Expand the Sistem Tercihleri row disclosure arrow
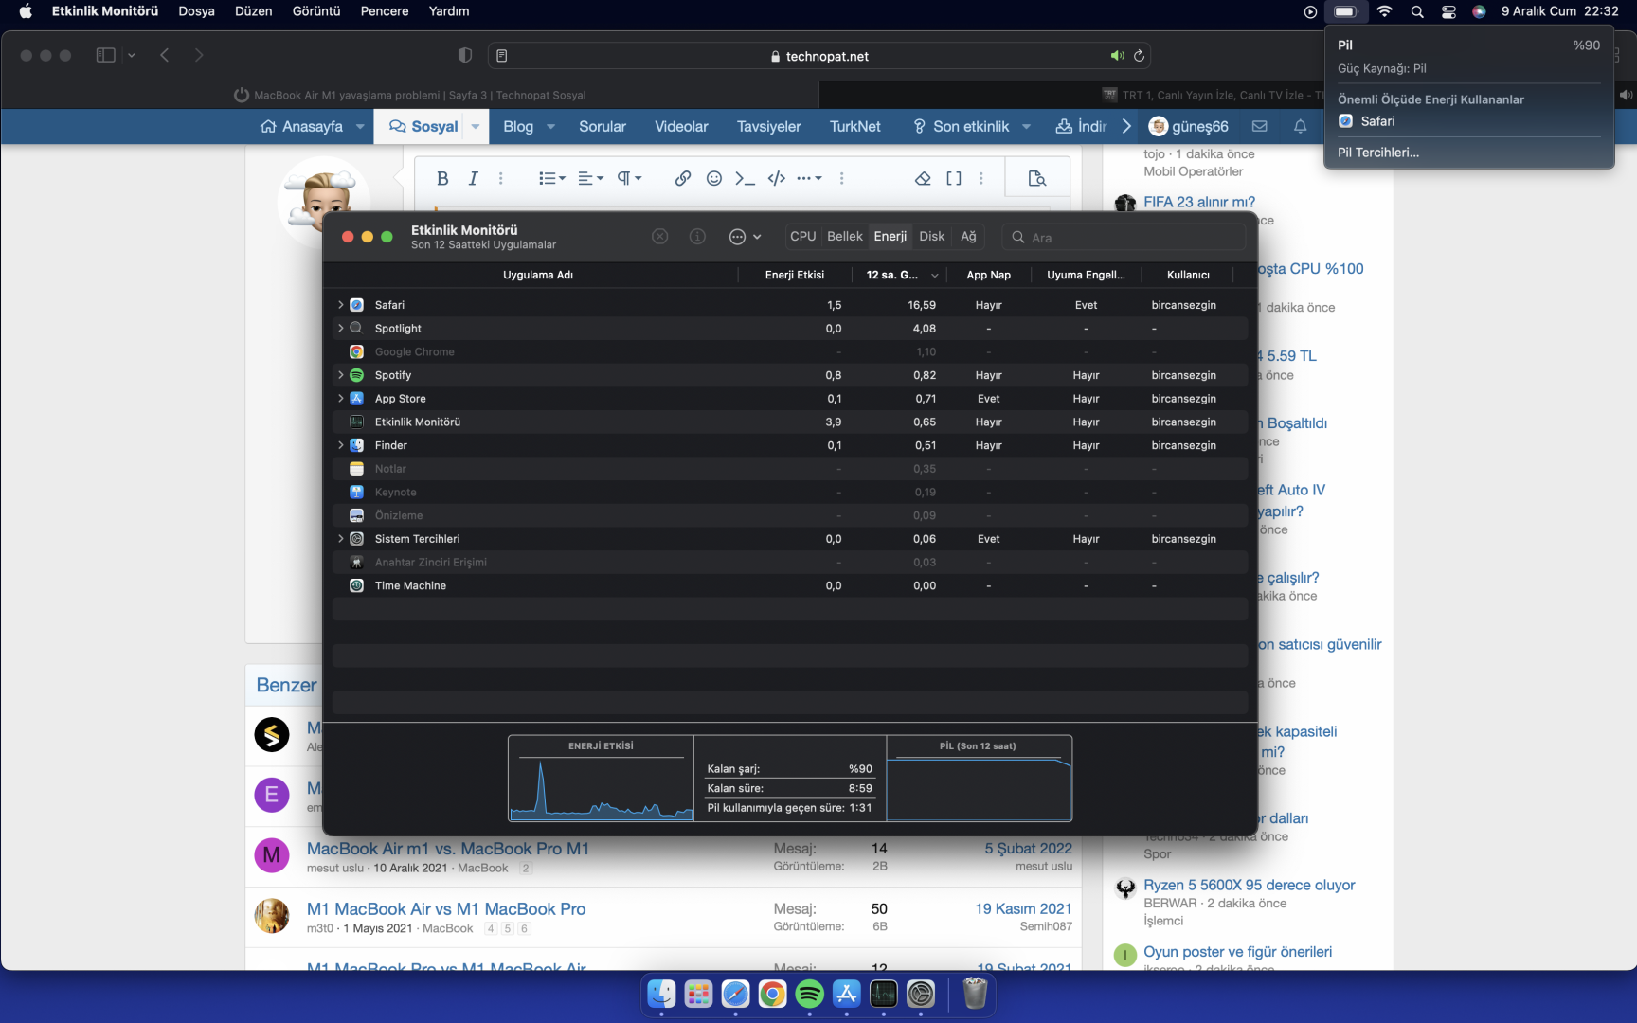This screenshot has width=1637, height=1023. 340,539
